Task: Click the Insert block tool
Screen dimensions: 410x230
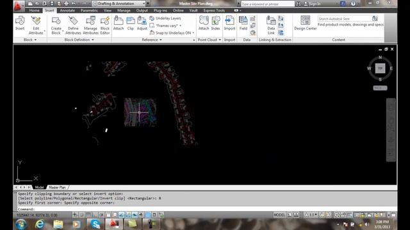Action: pos(20,24)
